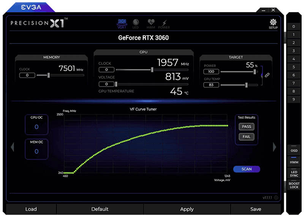This screenshot has height=216, width=304.
Task: Click the last point on the VF curve
Action: point(227,126)
